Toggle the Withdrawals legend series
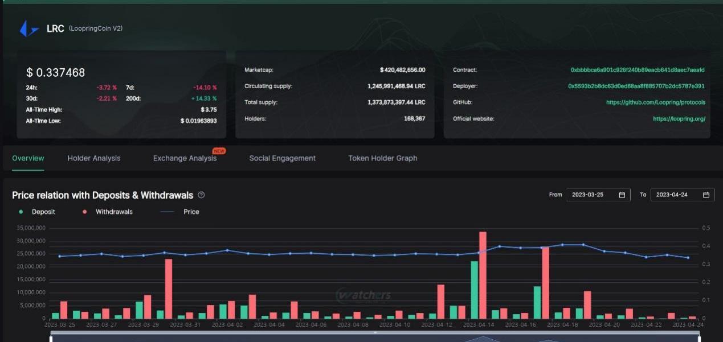The height and width of the screenshot is (342, 723). tap(108, 212)
